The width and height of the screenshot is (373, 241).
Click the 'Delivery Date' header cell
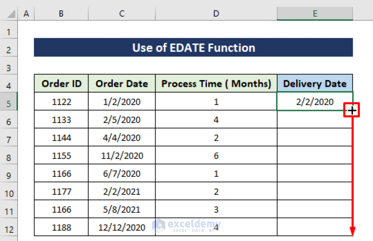315,83
